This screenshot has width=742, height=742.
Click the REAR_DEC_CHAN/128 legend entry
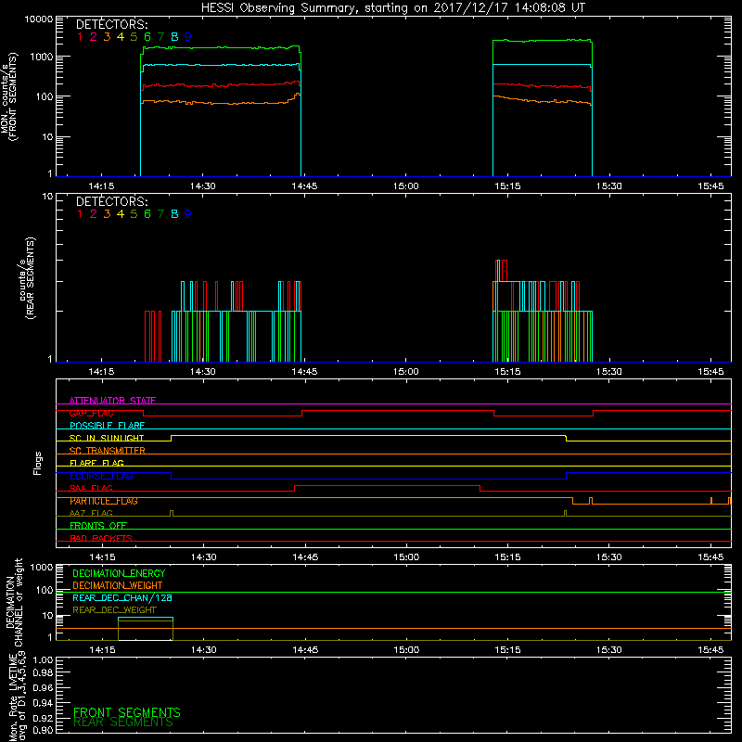(x=122, y=598)
